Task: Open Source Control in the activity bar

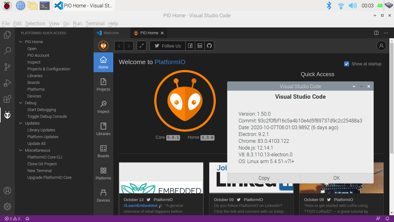Action: click(7, 67)
